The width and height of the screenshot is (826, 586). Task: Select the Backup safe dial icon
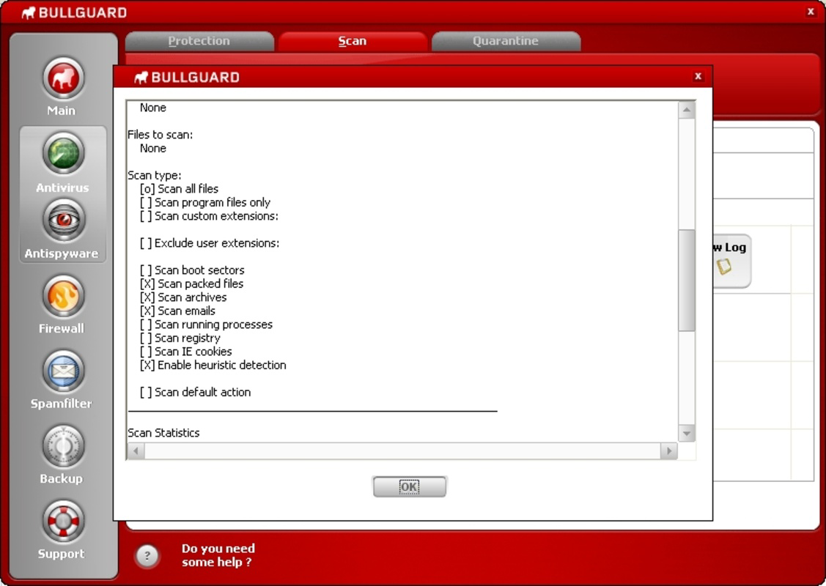(x=63, y=447)
